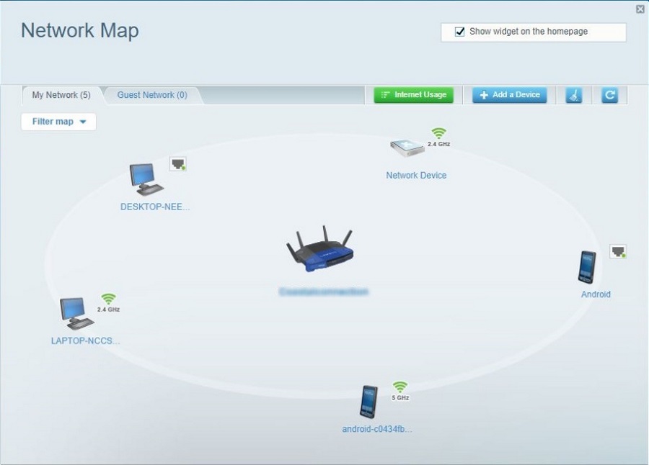Click the 5 GHz Wi-Fi icon near android-c0434fb

click(400, 391)
